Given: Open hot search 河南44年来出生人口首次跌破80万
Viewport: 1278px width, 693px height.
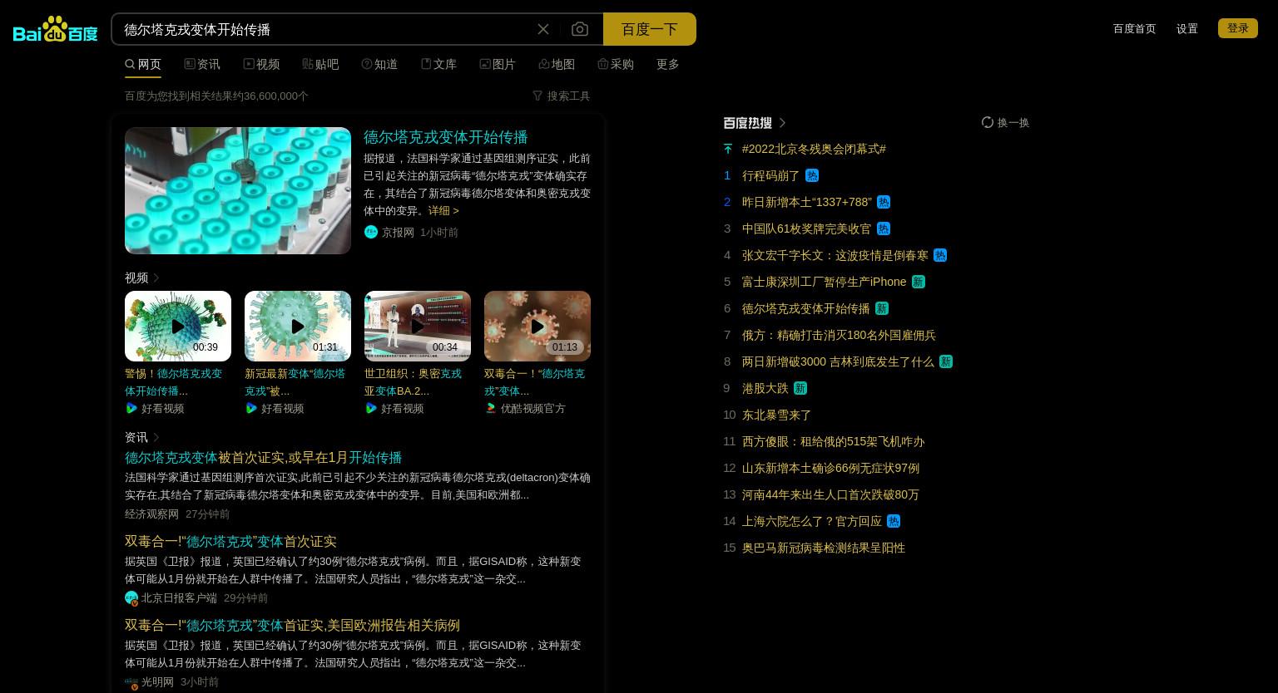Looking at the screenshot, I should pos(830,494).
